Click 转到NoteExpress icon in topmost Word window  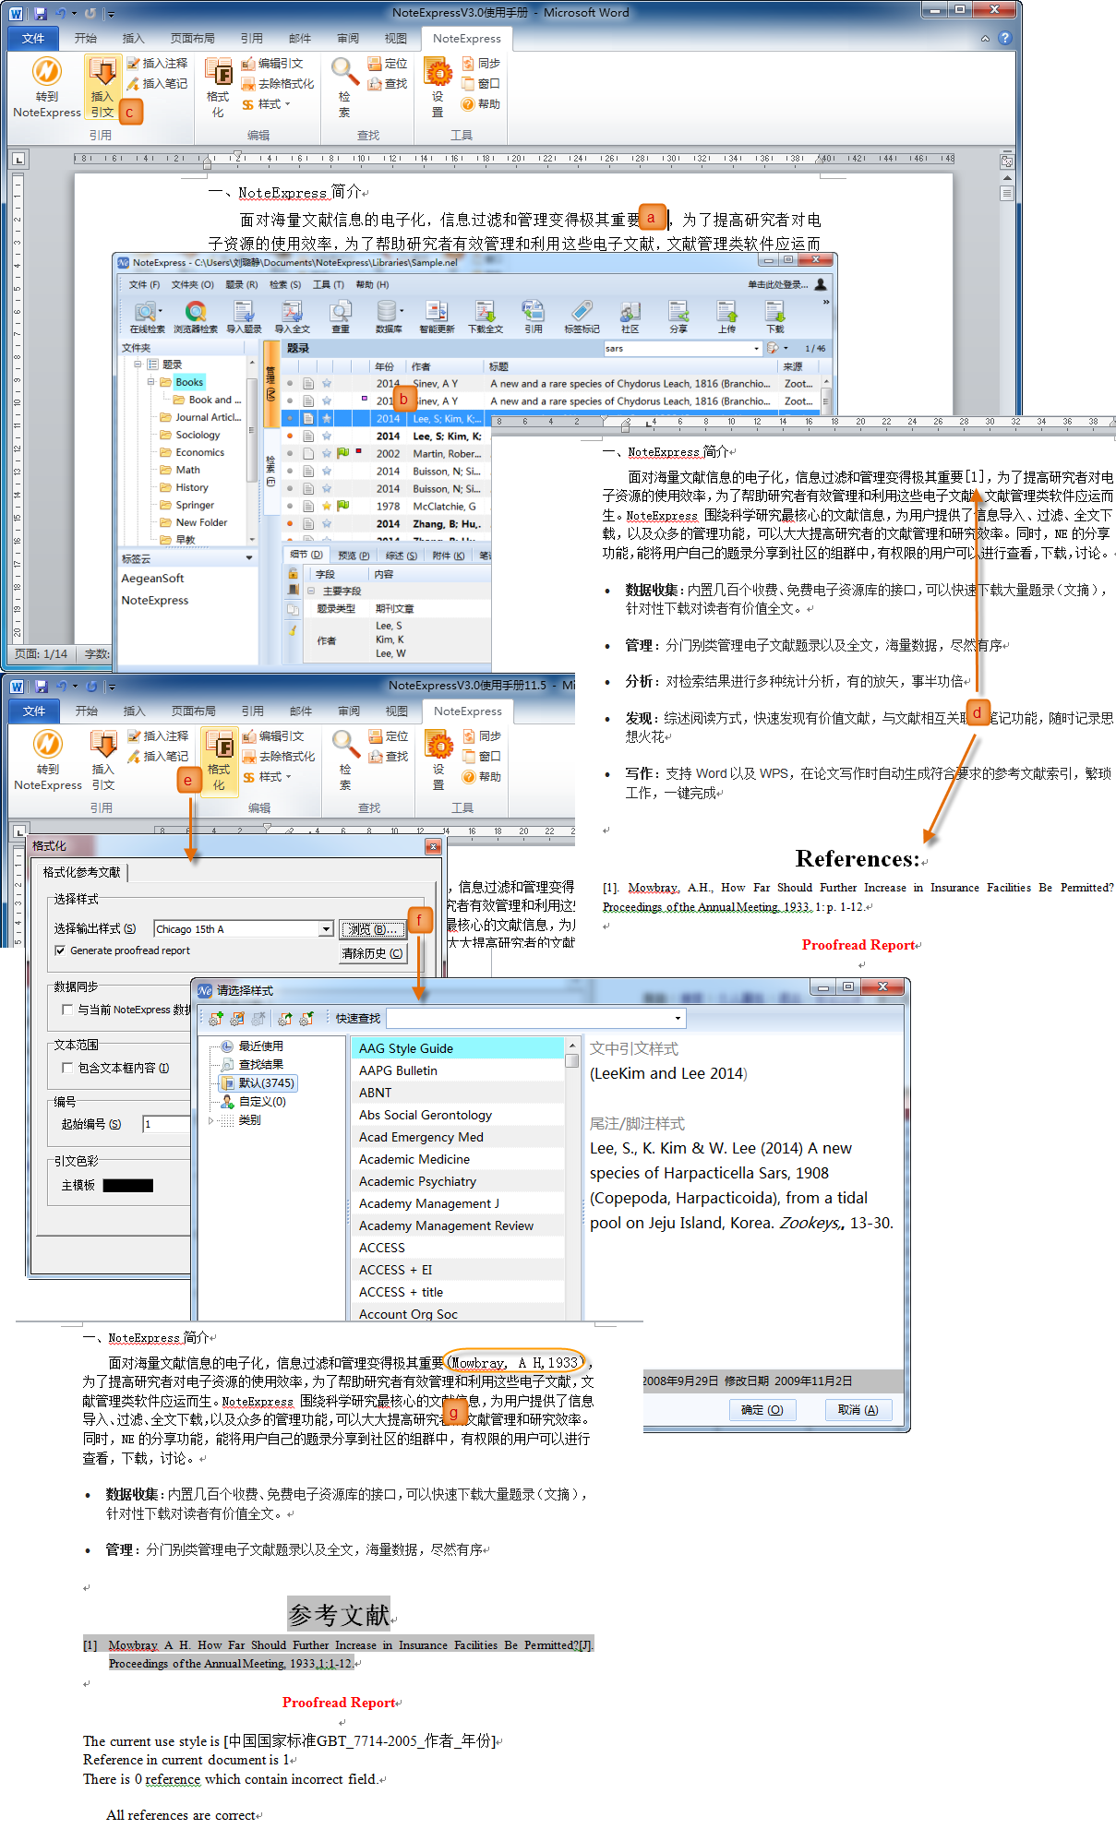47,72
